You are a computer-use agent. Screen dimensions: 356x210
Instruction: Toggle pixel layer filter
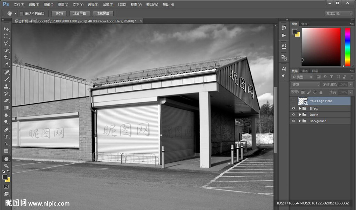tap(318, 77)
